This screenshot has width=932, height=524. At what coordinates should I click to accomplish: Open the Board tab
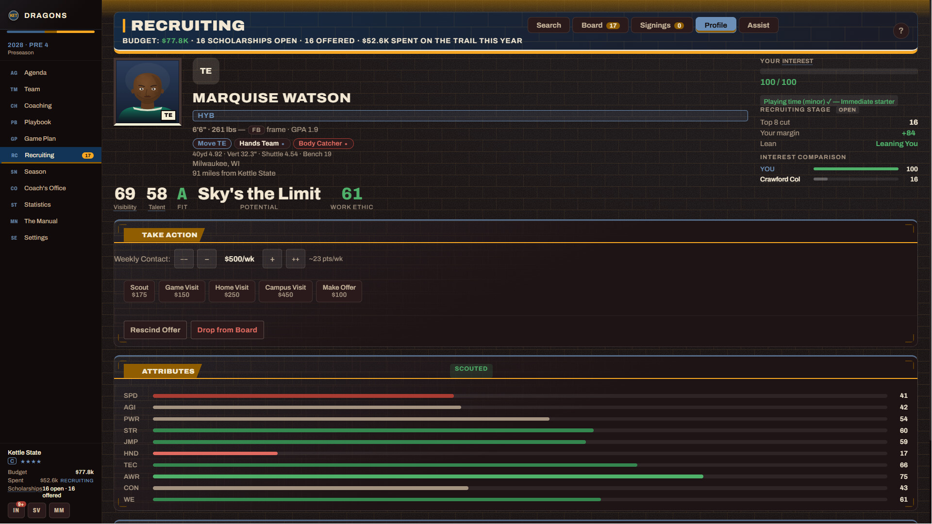[600, 25]
